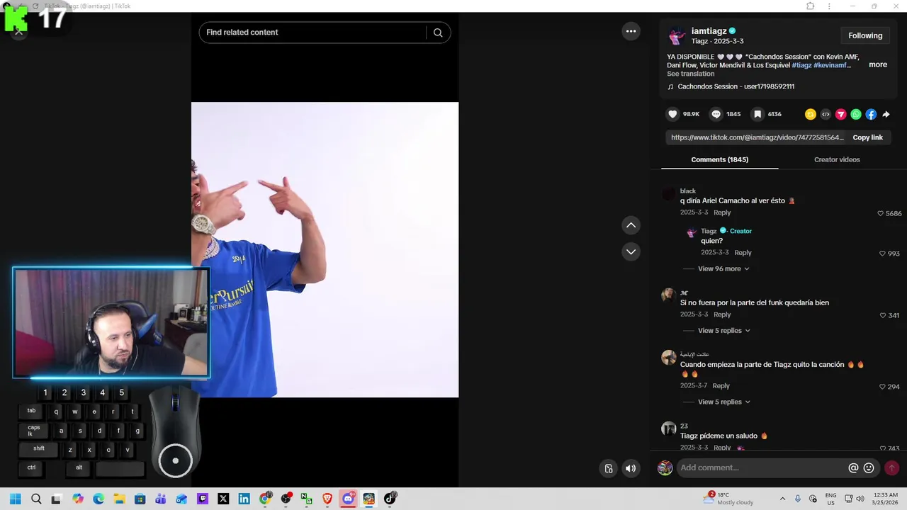Open Brave browser from the taskbar
907x510 pixels.
click(327, 499)
